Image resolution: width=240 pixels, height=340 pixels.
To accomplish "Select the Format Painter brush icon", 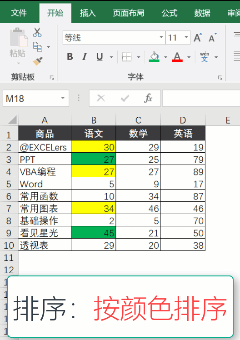I will click(x=38, y=61).
